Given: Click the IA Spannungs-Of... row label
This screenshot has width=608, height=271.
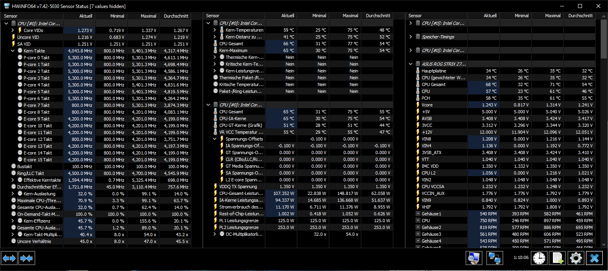Looking at the screenshot, I should [244, 146].
